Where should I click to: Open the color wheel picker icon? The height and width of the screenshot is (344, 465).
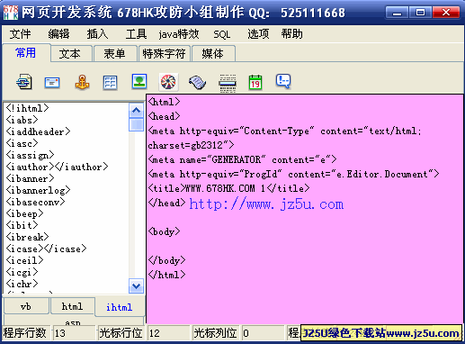168,82
